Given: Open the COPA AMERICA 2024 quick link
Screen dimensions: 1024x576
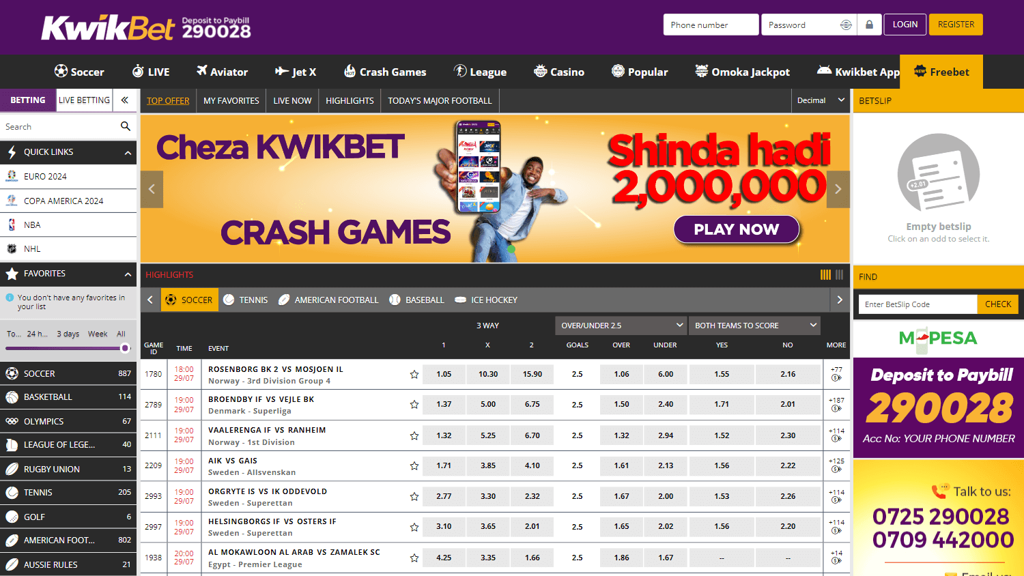Looking at the screenshot, I should coord(68,201).
